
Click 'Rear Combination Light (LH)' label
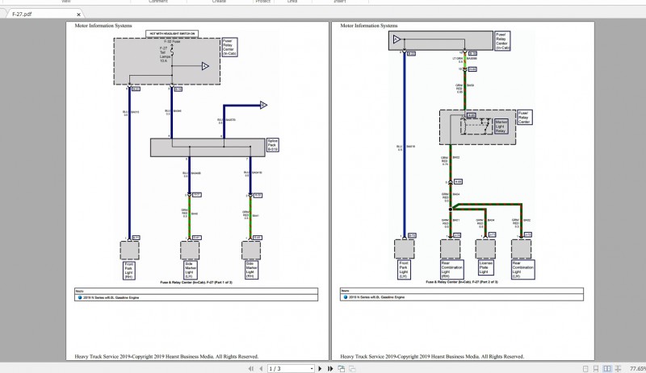522,269
